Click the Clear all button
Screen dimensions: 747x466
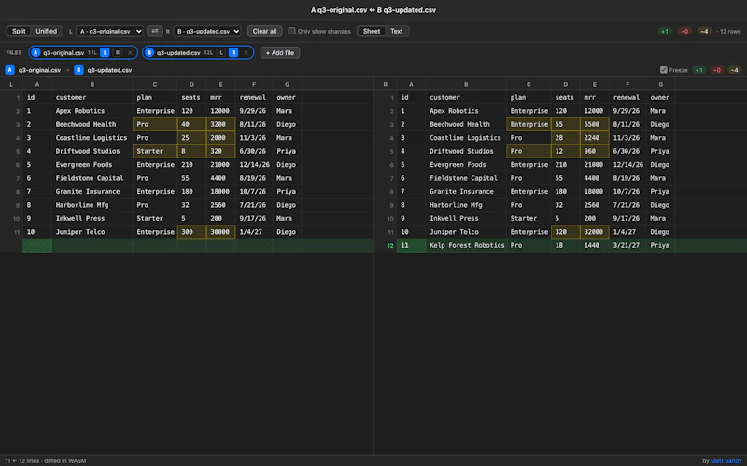tap(264, 31)
